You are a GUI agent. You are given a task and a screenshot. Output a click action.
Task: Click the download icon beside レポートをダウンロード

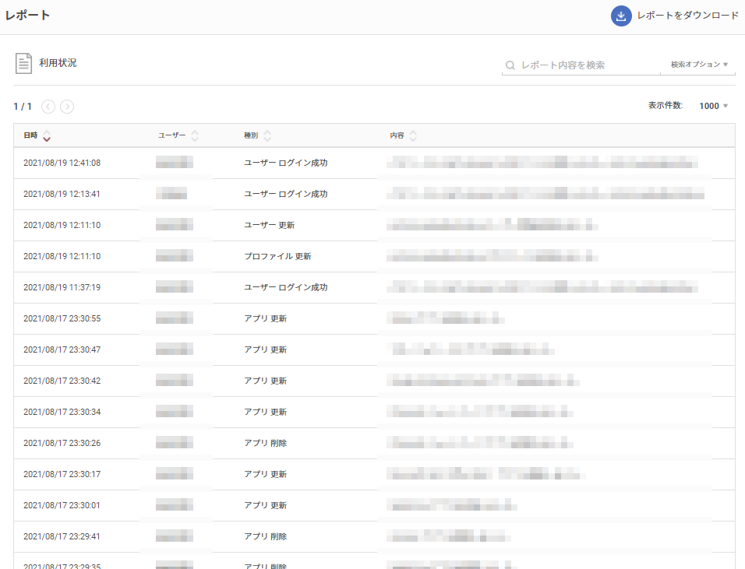point(621,16)
